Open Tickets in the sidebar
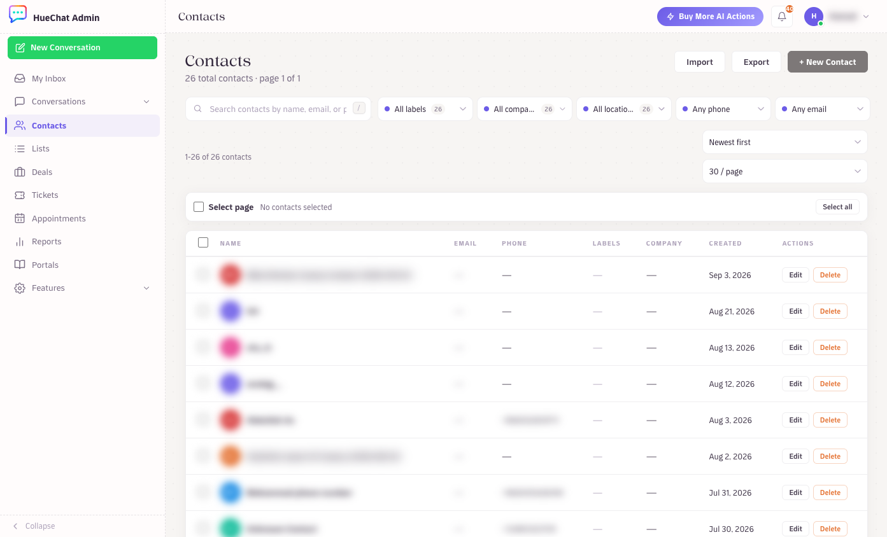 click(82, 195)
